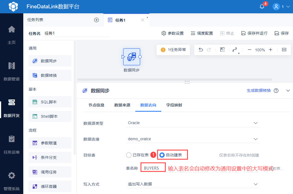The height and width of the screenshot is (194, 293).
Task: Switch to the 字段映射 tab
Action: (174, 105)
